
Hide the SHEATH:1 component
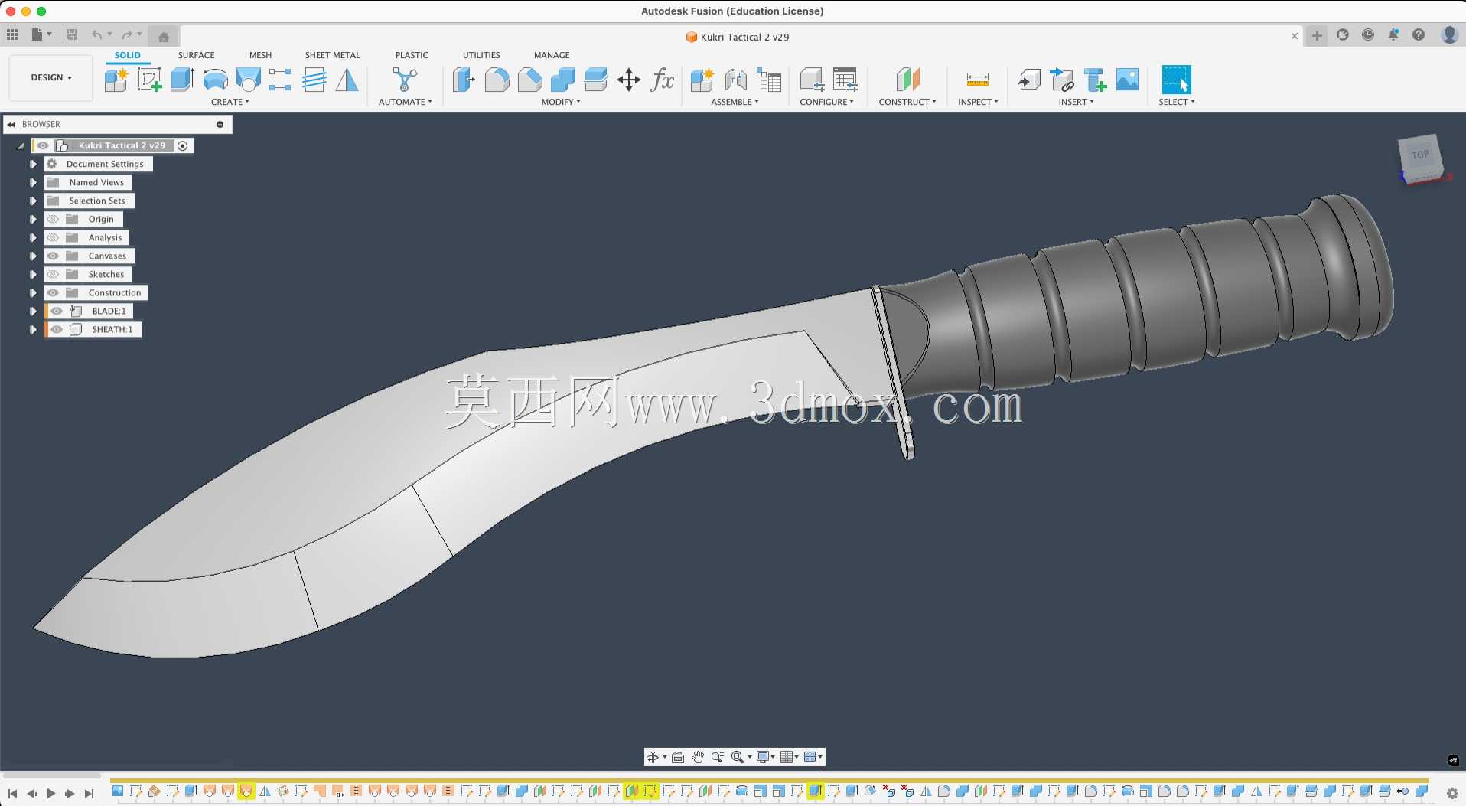pyautogui.click(x=57, y=329)
